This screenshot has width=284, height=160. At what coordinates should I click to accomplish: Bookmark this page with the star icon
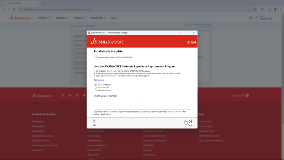tap(255, 9)
